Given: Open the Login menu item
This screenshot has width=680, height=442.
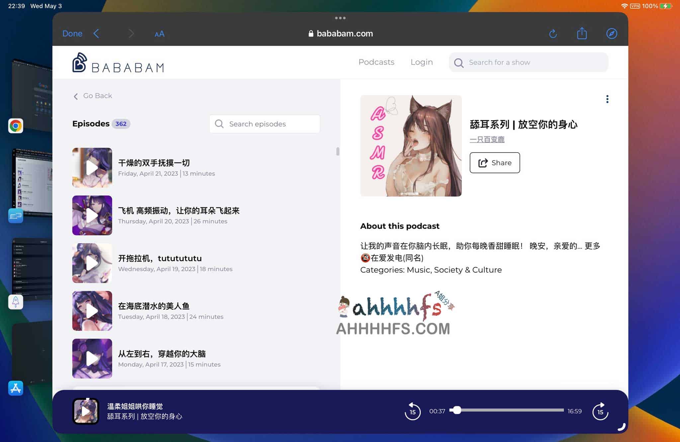Looking at the screenshot, I should (x=422, y=62).
